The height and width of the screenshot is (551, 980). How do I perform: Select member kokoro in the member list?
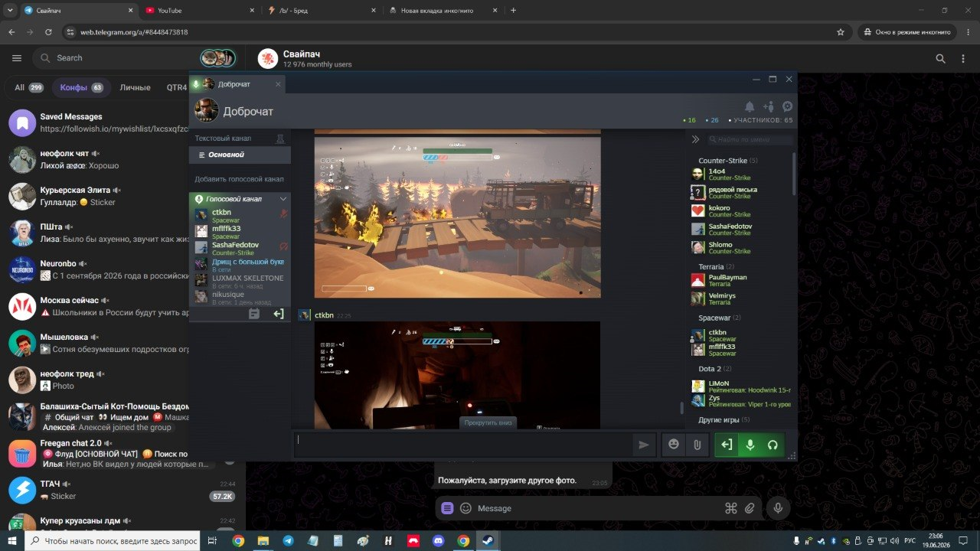(740, 210)
